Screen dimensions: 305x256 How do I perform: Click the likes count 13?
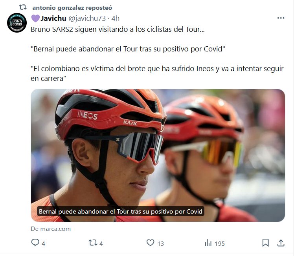161,243
